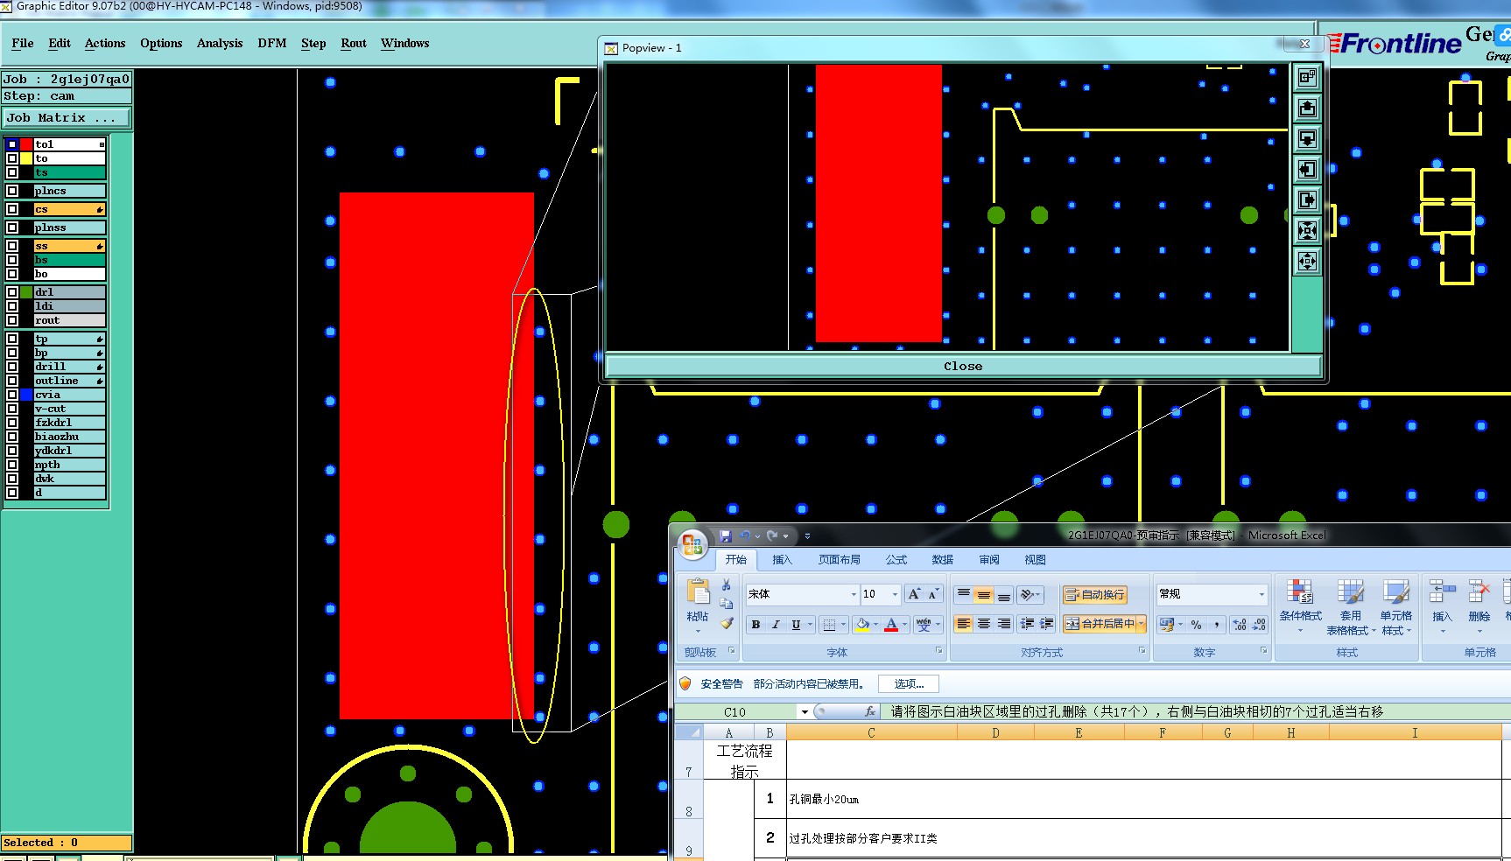The width and height of the screenshot is (1511, 861).
Task: Click the fx insert function icon
Action: pos(869,711)
